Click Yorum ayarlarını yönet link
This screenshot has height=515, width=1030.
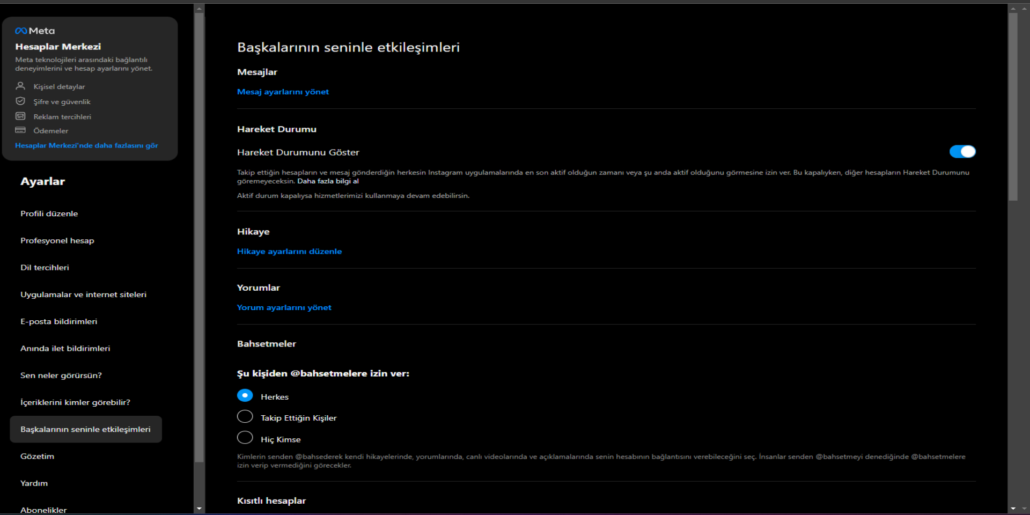(284, 307)
